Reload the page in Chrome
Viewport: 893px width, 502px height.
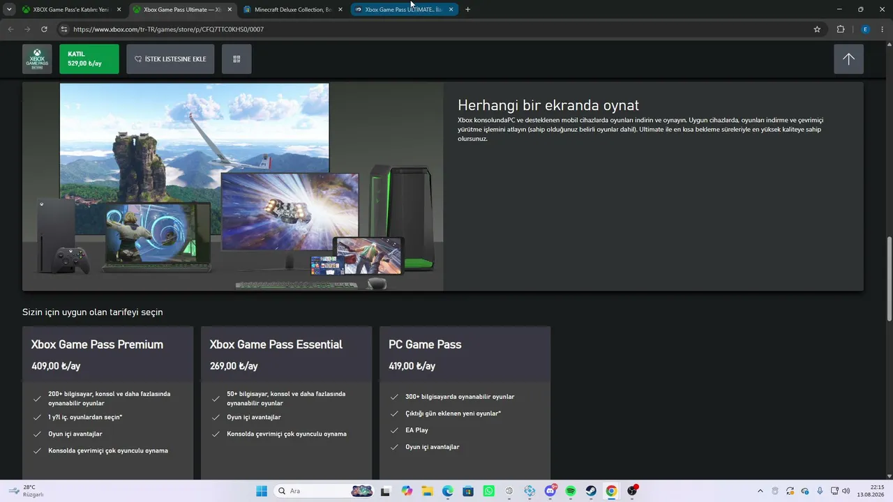tap(44, 29)
